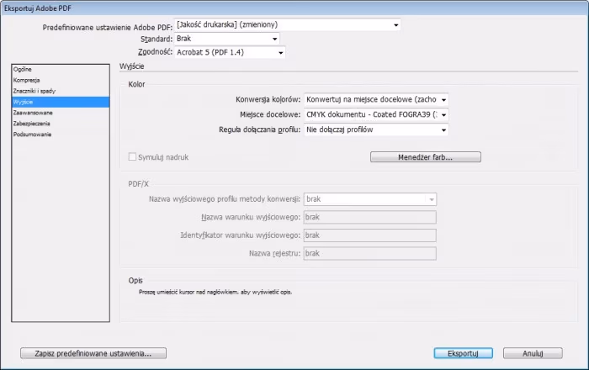Click the Wyjście panel heading
The width and height of the screenshot is (589, 370).
click(132, 66)
